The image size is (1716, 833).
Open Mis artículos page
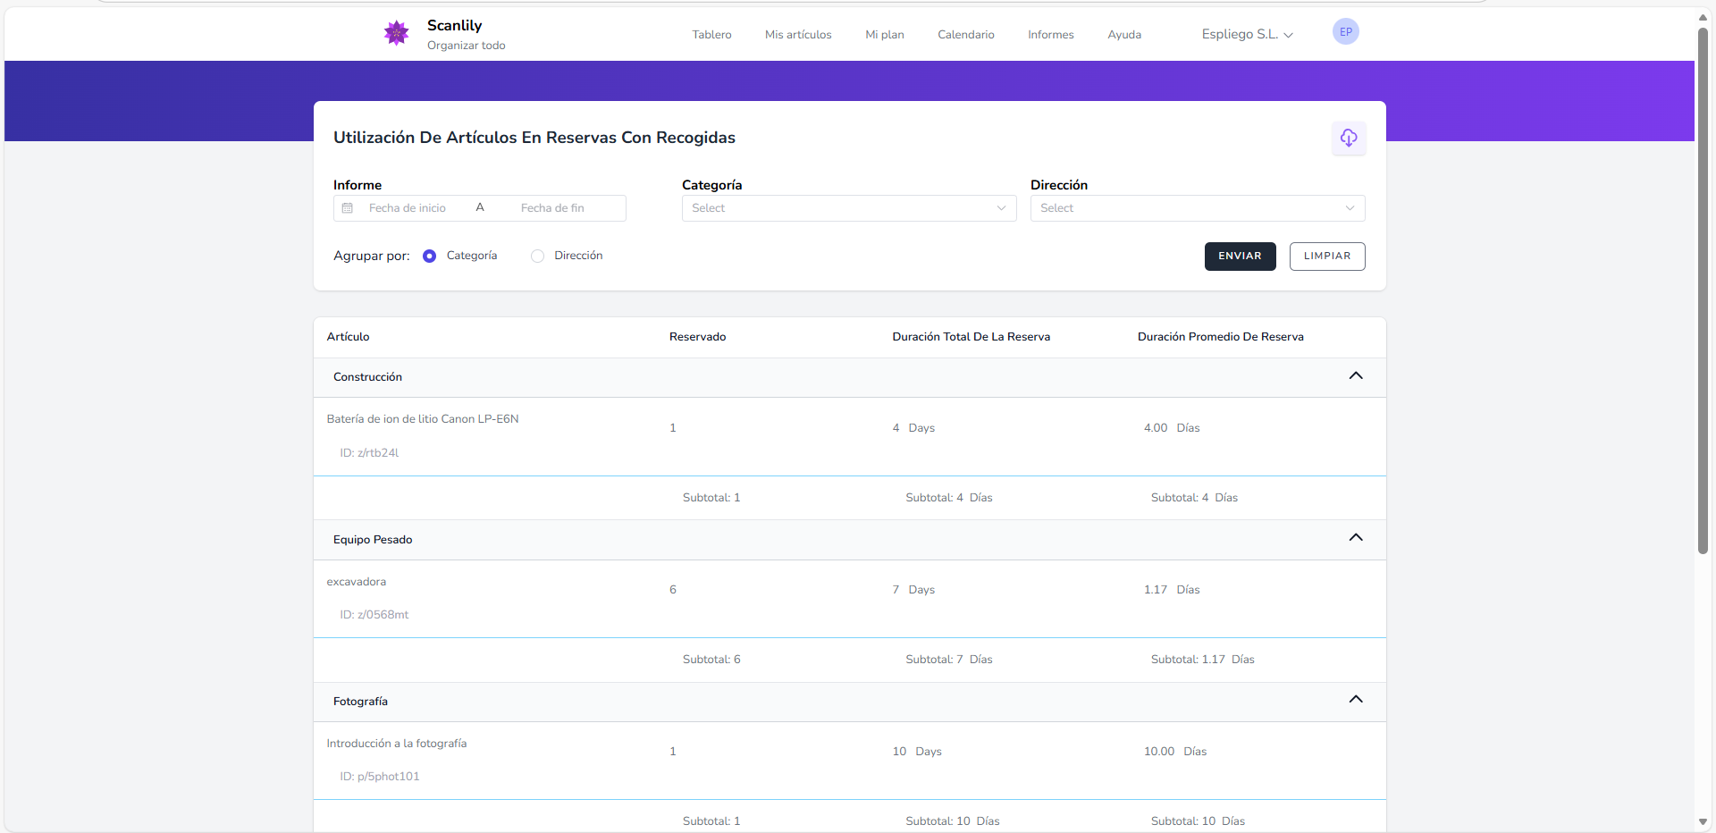[x=797, y=35]
